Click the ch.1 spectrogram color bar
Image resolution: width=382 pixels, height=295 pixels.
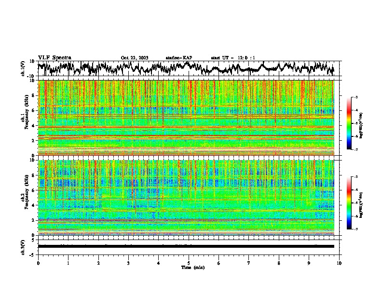tap(349, 123)
